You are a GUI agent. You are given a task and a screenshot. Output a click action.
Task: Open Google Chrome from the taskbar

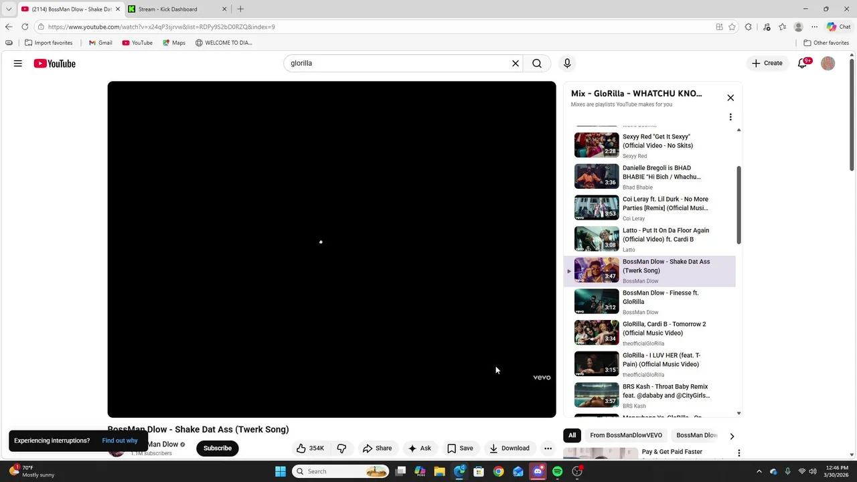point(499,471)
